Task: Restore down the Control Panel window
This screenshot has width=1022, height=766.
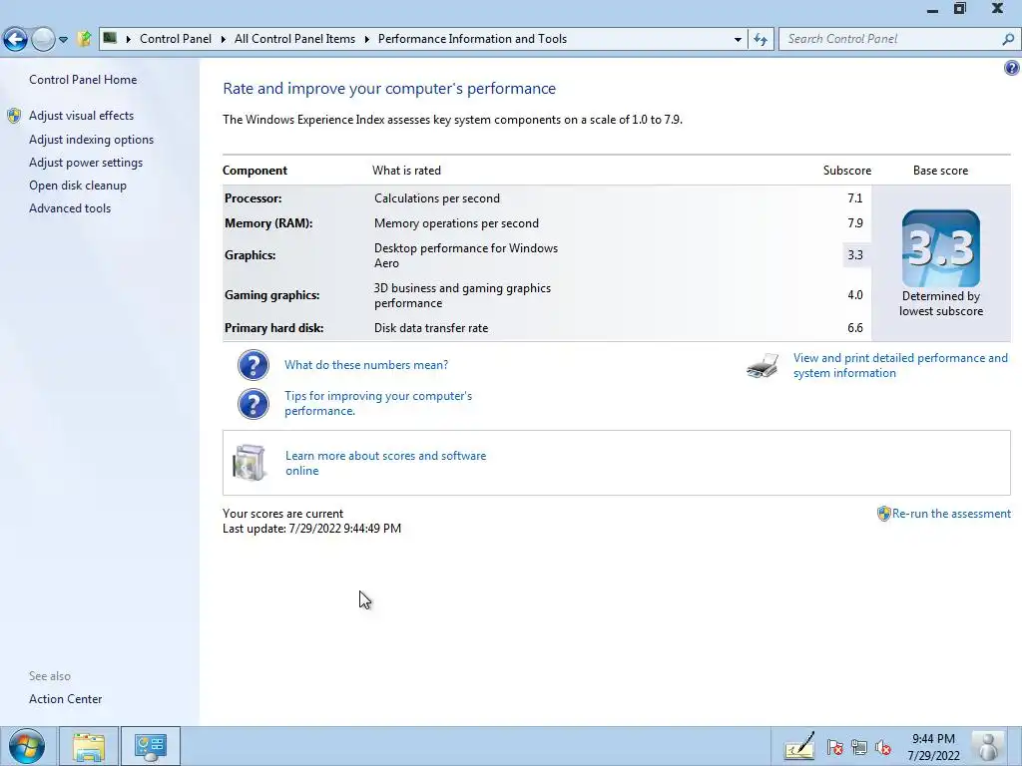Action: pyautogui.click(x=960, y=8)
